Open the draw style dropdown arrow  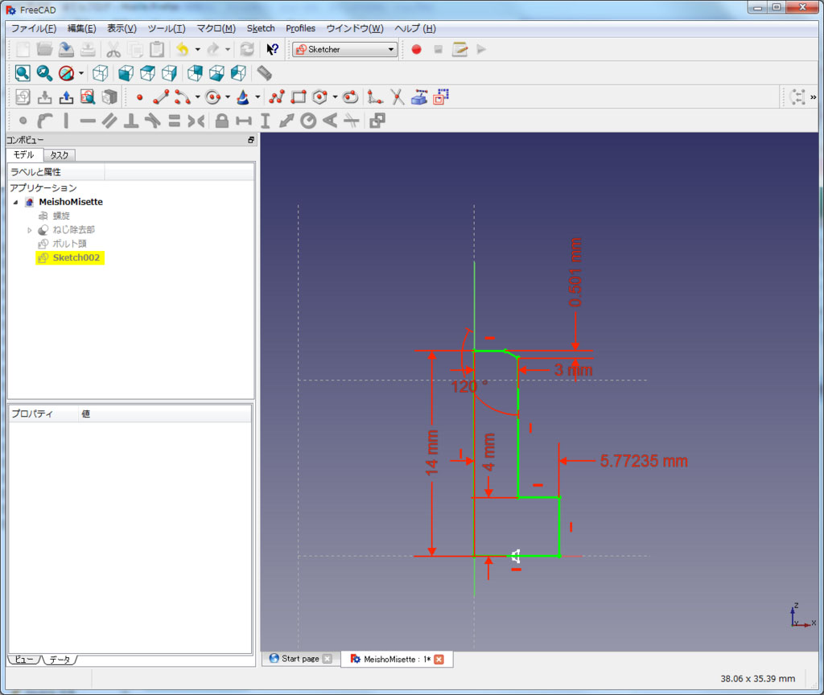pyautogui.click(x=81, y=73)
